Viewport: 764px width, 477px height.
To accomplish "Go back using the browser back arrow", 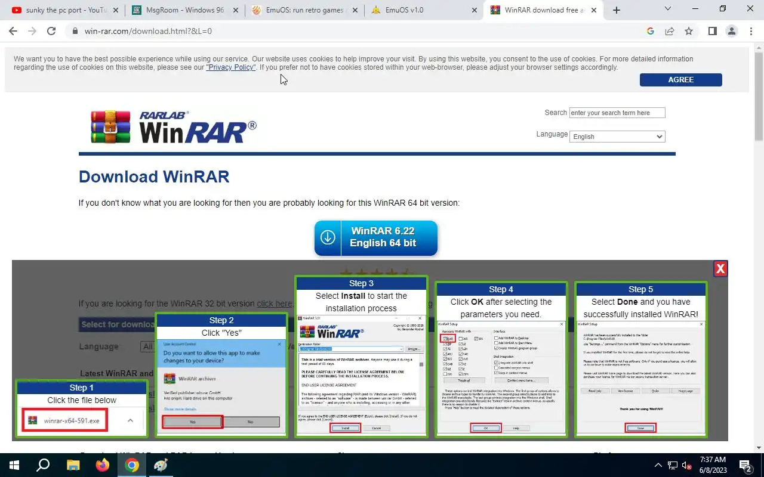I will [x=13, y=31].
